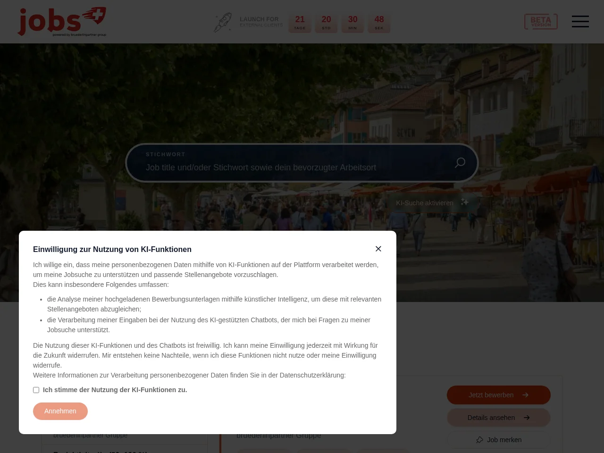Click the arrow icon in Details ansehen
604x453 pixels.
527,418
